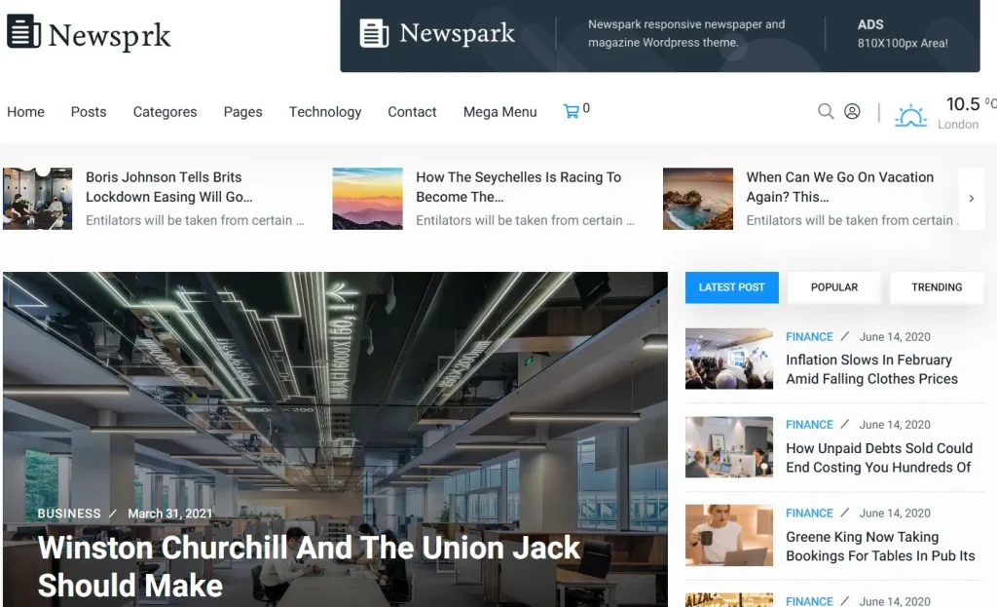Switch to the Popular tab

click(833, 287)
